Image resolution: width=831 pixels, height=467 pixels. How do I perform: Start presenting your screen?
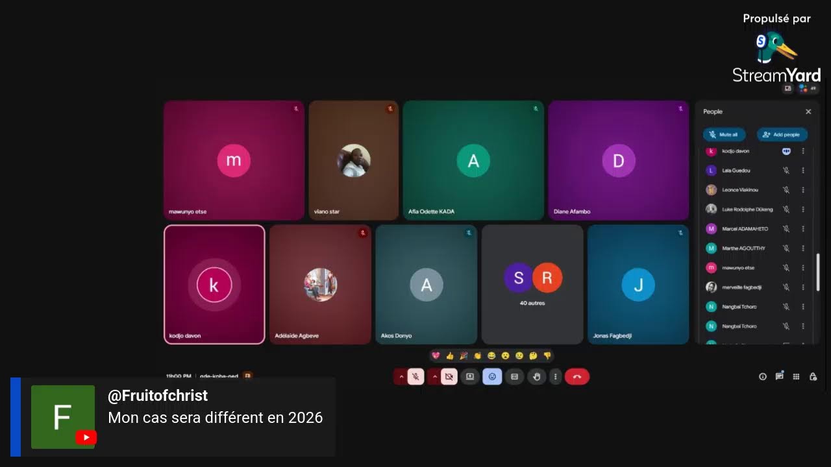(470, 376)
